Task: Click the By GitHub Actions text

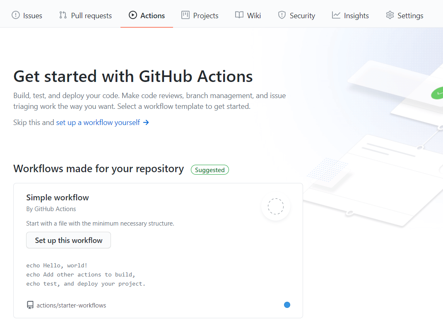Action: 51,209
